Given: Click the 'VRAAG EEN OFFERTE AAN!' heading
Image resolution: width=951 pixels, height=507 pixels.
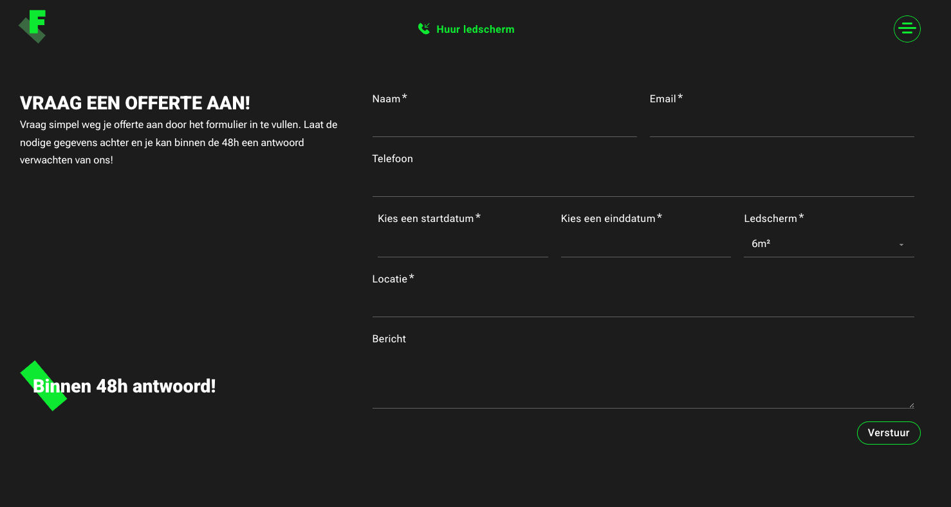Looking at the screenshot, I should pos(135,103).
